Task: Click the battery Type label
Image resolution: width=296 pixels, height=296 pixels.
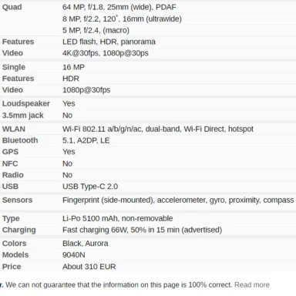Action: (x=11, y=219)
